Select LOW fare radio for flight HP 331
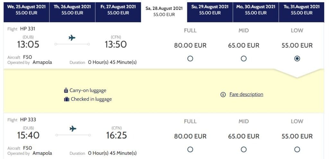This screenshot has height=159, width=329. [x=297, y=58]
